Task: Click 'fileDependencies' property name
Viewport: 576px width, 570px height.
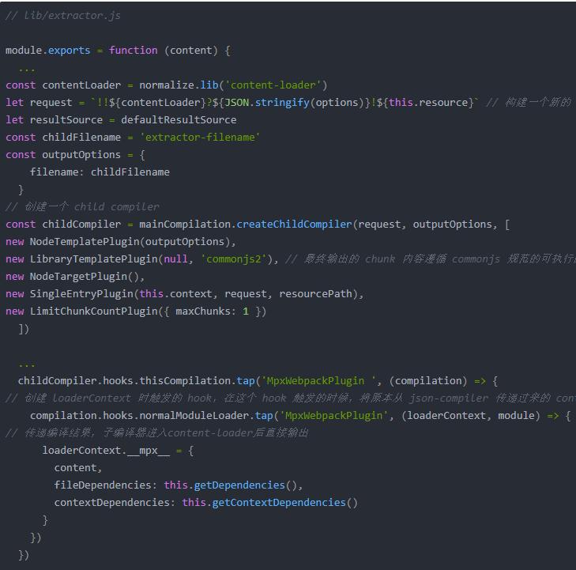Action: point(103,485)
